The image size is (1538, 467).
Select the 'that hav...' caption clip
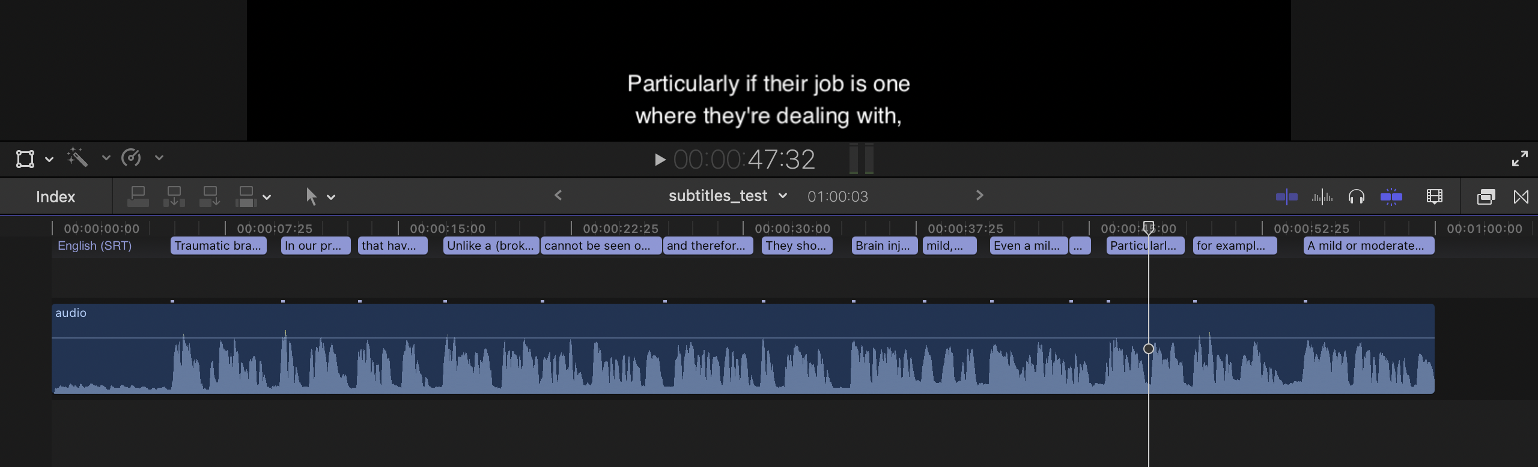pyautogui.click(x=393, y=246)
